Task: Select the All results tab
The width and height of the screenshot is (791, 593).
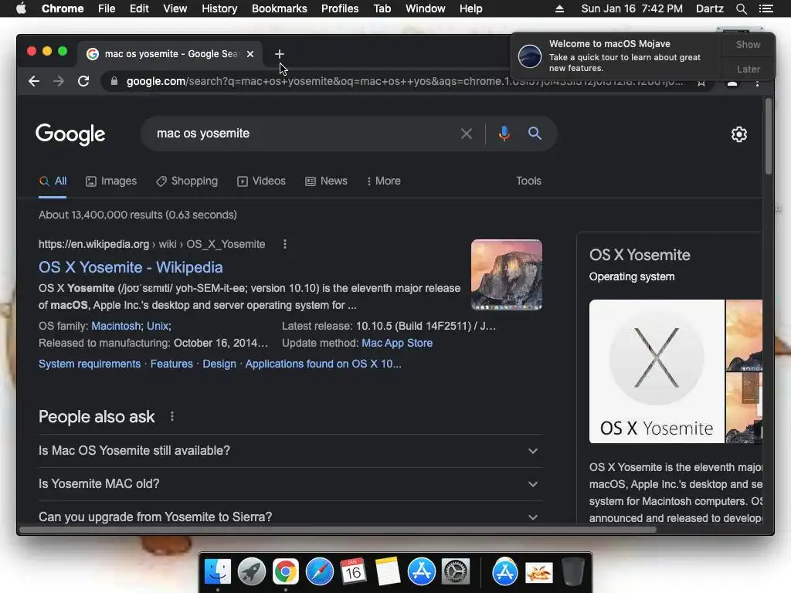Action: point(53,181)
